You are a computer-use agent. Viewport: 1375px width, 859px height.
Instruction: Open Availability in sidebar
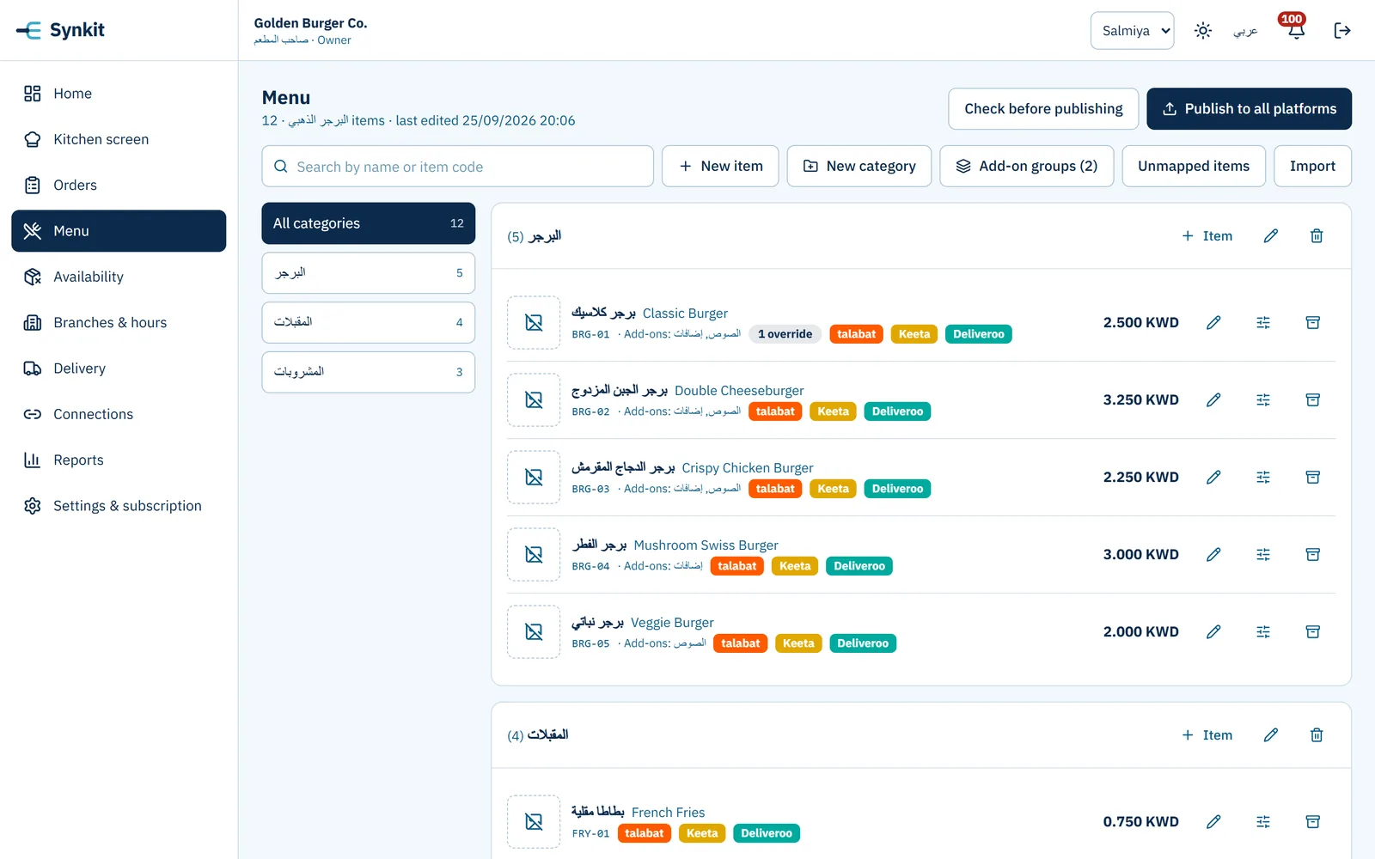(119, 277)
